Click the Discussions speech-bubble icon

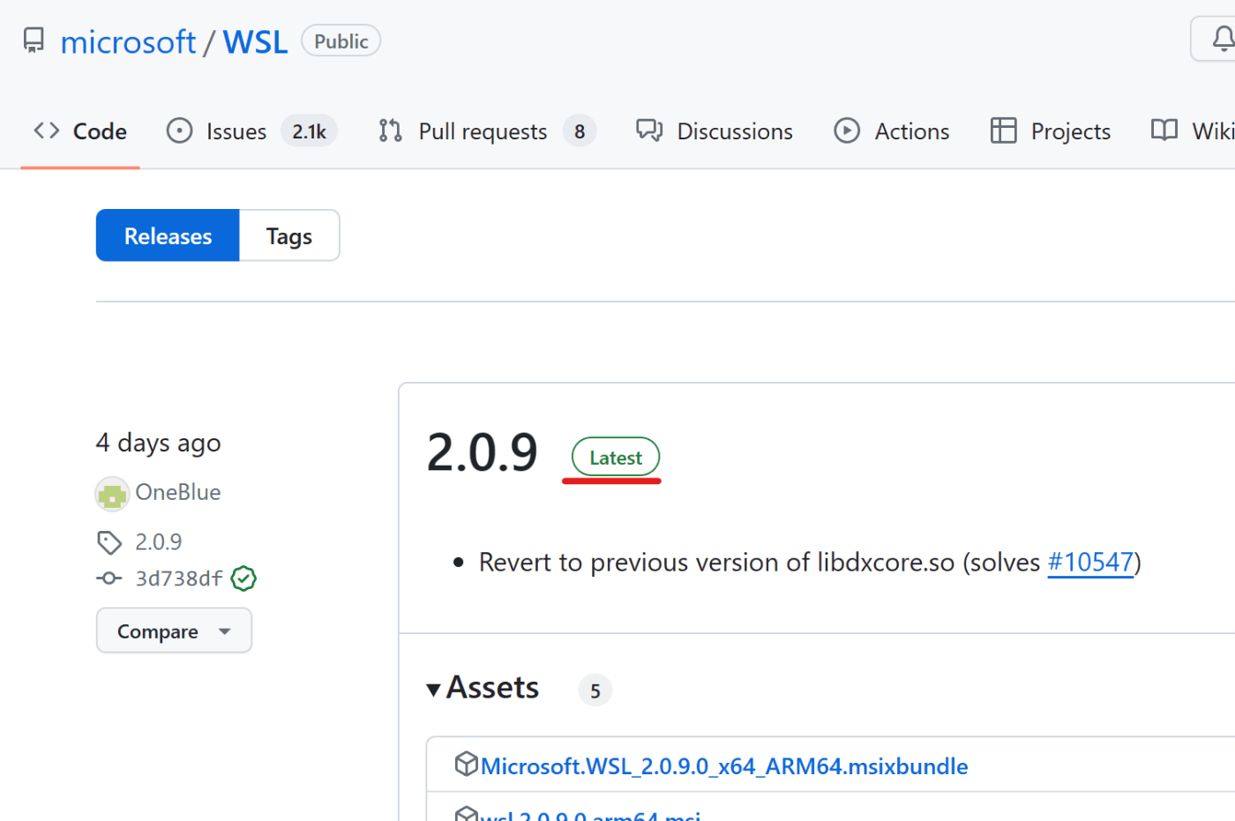(x=649, y=131)
